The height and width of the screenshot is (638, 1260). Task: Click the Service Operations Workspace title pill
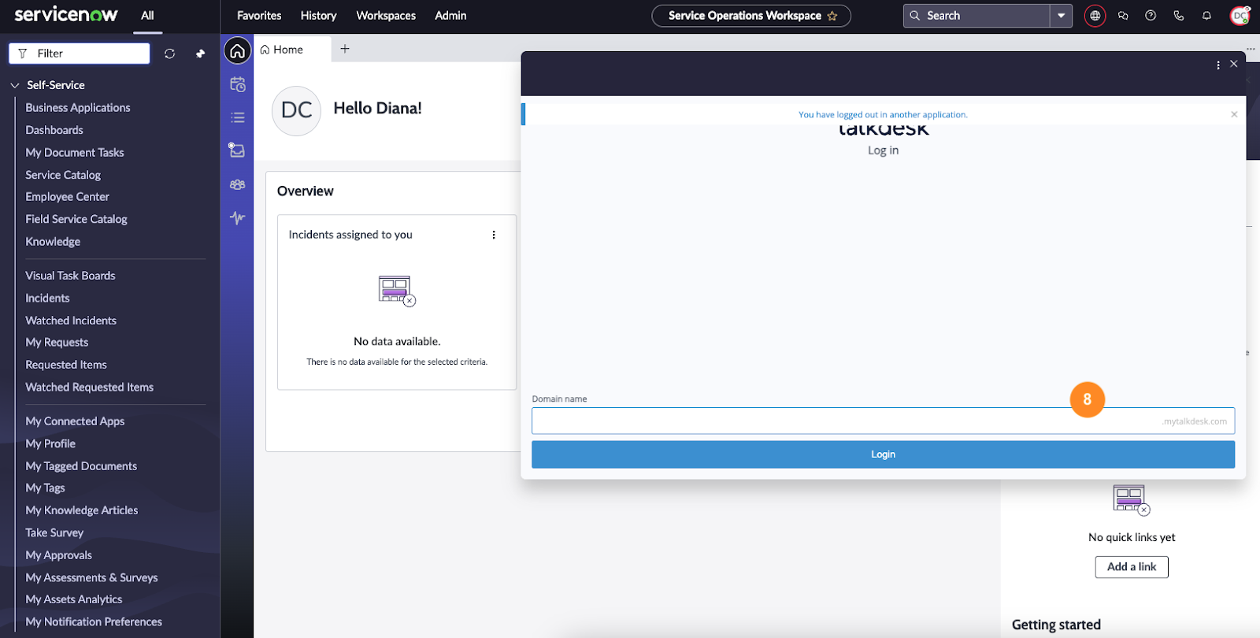coord(751,16)
